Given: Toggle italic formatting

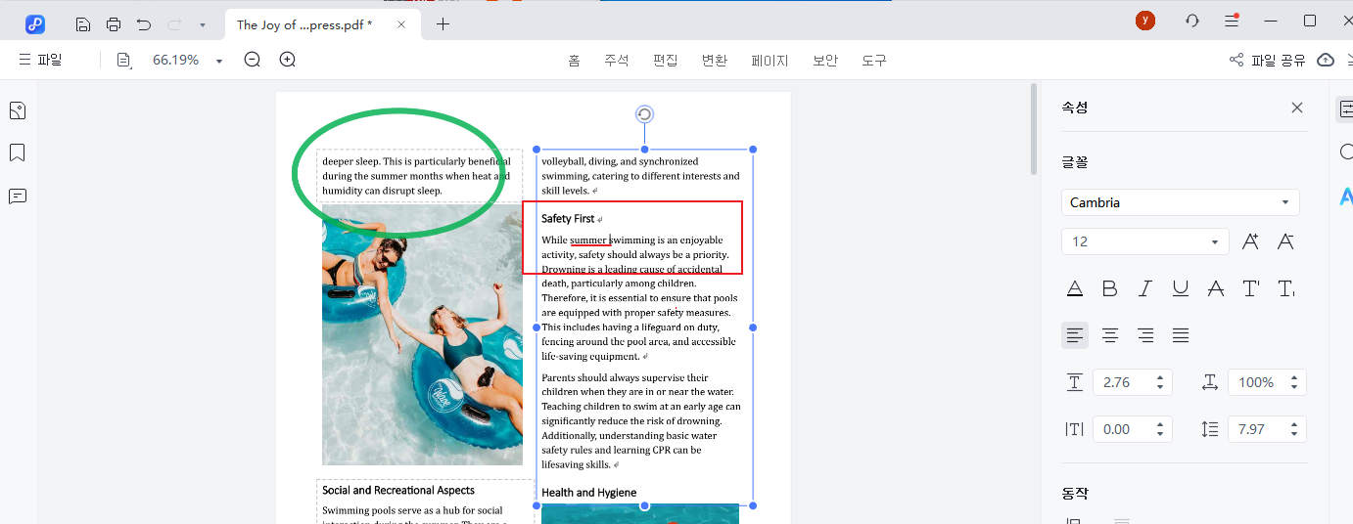Looking at the screenshot, I should click(1145, 288).
